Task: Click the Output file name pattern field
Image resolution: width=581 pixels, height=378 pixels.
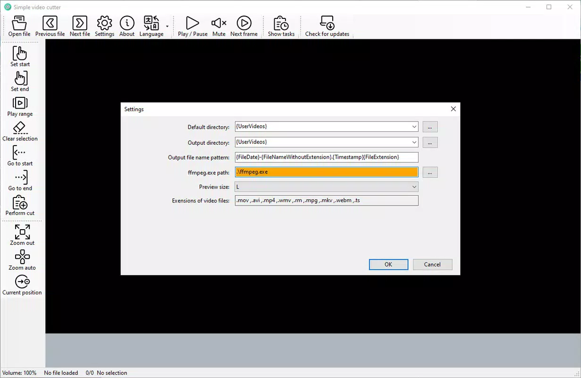Action: [x=327, y=157]
